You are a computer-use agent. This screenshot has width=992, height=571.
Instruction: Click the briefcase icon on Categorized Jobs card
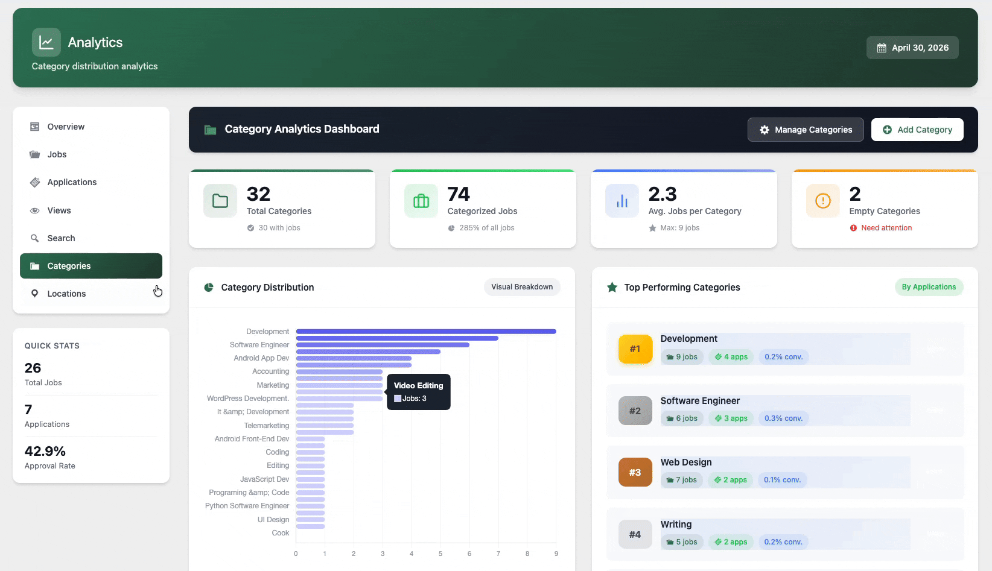(x=421, y=201)
